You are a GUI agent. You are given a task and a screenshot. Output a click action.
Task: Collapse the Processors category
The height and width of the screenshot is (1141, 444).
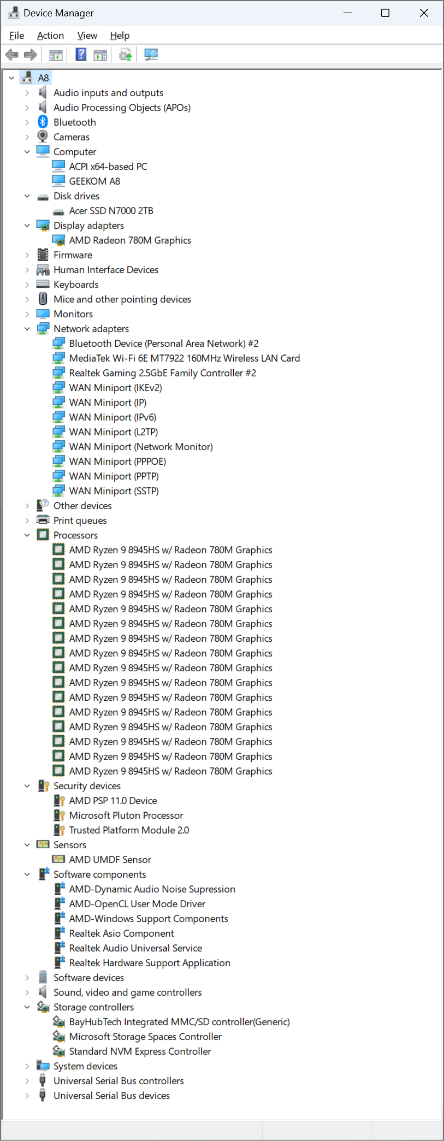pos(27,535)
